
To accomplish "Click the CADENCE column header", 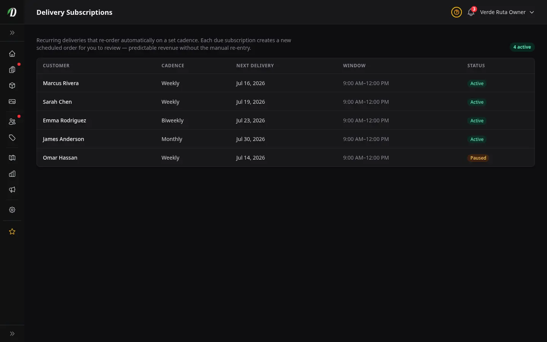I will [x=173, y=66].
